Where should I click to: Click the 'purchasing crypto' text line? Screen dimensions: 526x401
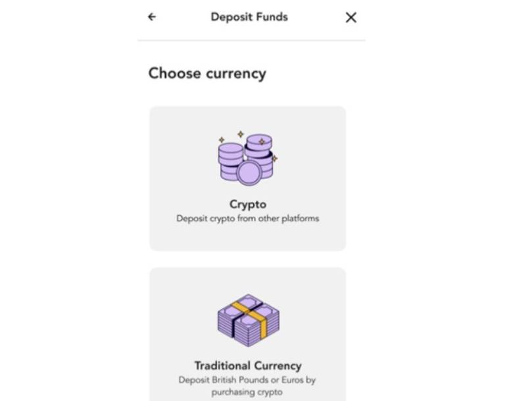coord(247,392)
